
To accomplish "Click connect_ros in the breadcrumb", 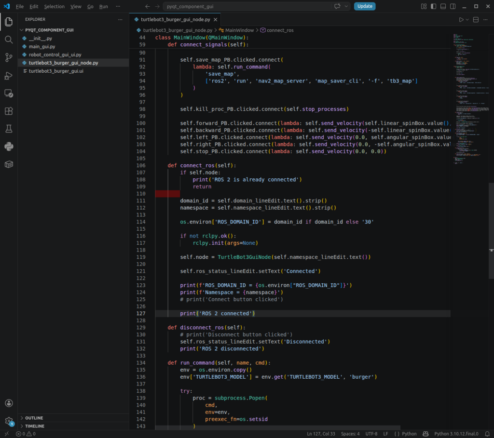I will click(x=280, y=30).
